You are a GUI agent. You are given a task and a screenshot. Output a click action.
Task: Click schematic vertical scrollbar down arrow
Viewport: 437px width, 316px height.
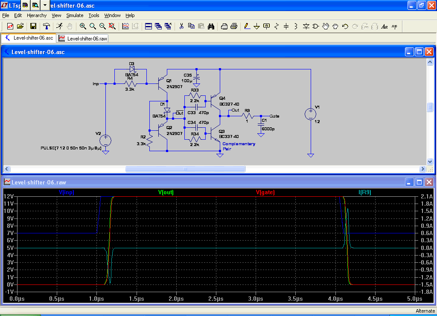point(430,161)
